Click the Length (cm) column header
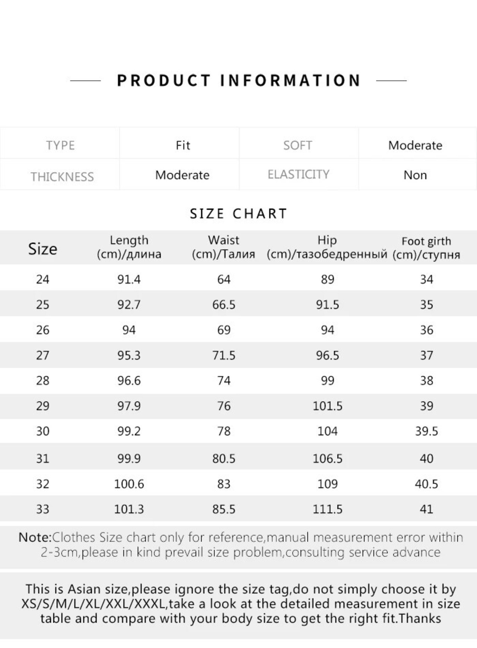This screenshot has width=477, height=648. click(x=129, y=247)
